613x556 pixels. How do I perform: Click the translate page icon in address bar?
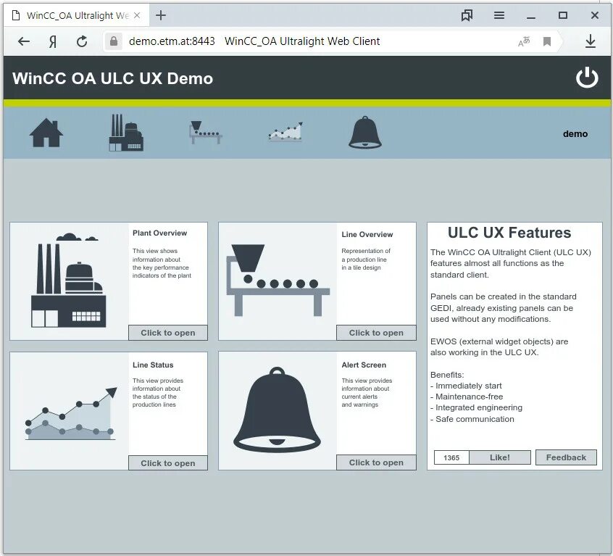tap(524, 41)
